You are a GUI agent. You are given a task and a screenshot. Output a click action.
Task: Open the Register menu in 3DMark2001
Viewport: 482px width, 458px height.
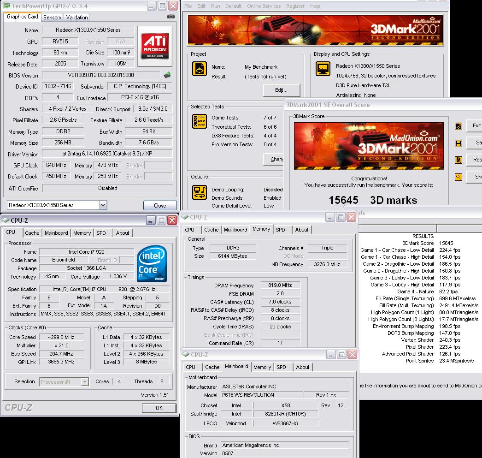(x=295, y=6)
